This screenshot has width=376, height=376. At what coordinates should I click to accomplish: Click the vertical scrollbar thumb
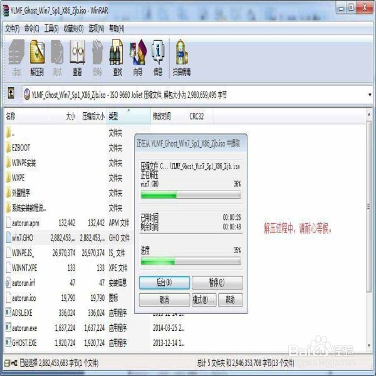369,206
